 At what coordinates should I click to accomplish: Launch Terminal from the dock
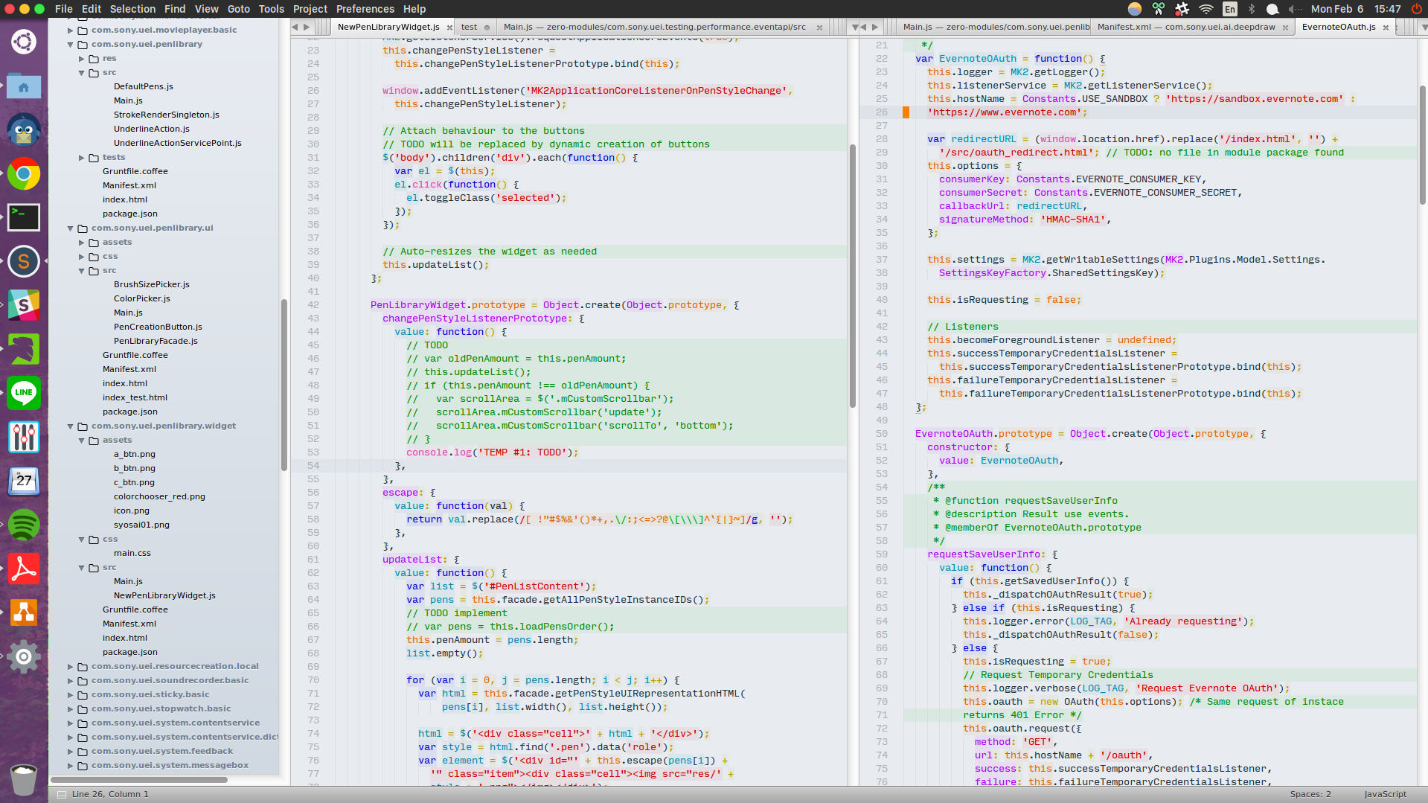coord(24,217)
